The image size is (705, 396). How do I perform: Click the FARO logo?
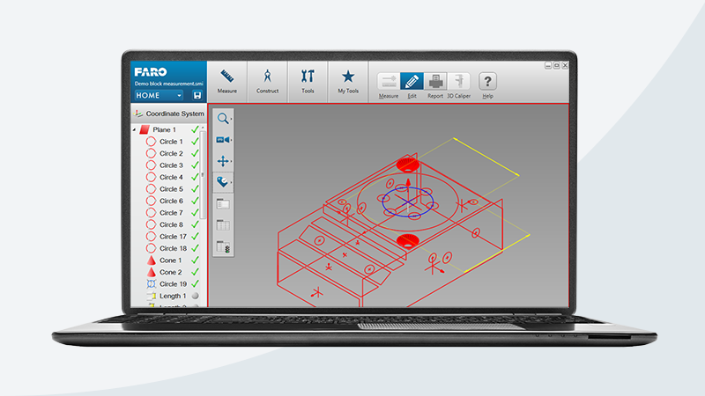click(x=151, y=72)
